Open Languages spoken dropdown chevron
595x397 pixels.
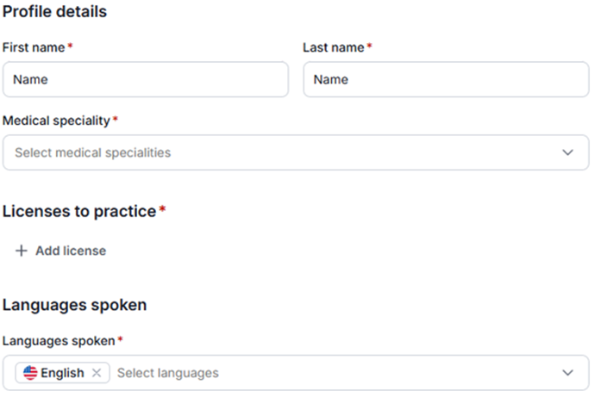click(567, 373)
